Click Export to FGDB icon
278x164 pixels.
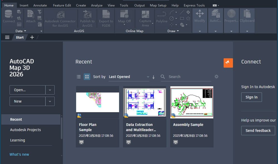pos(106,14)
